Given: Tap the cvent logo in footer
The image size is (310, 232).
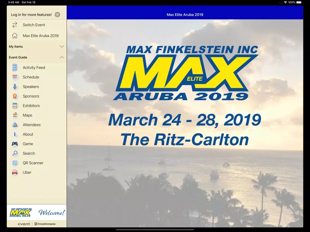Looking at the screenshot, I should (24, 224).
